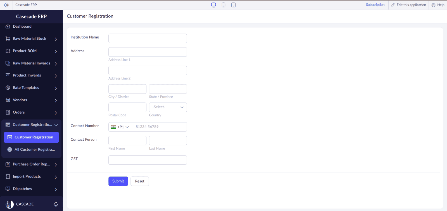Focus the Institution Name field
The width and height of the screenshot is (447, 211).
[x=148, y=38]
